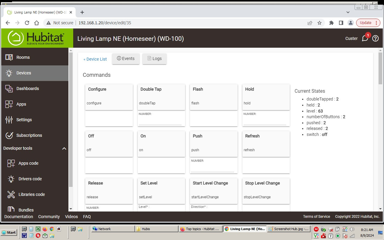Toggle the Chrome side panel icon
The image size is (384, 240).
point(341,23)
